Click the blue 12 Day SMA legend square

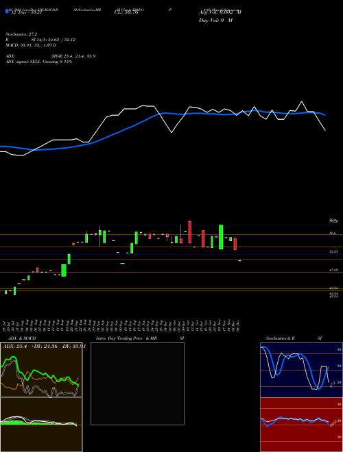7,11
